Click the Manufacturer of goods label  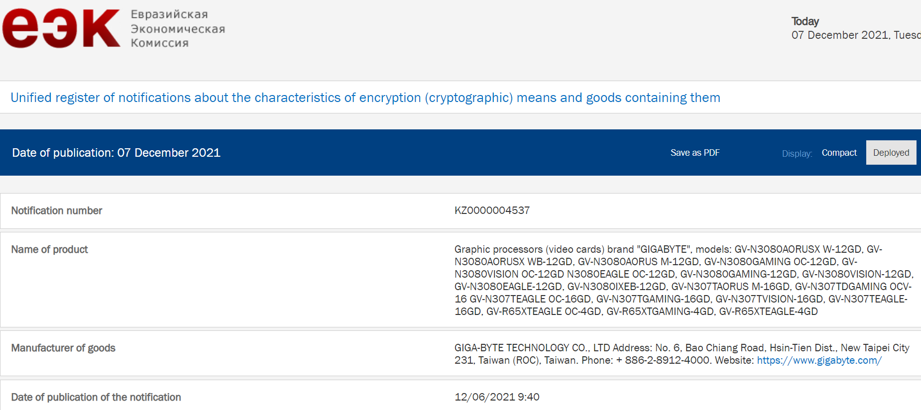pos(63,348)
